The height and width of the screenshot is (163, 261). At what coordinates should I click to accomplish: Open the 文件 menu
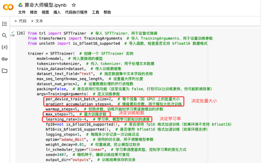tap(22, 12)
